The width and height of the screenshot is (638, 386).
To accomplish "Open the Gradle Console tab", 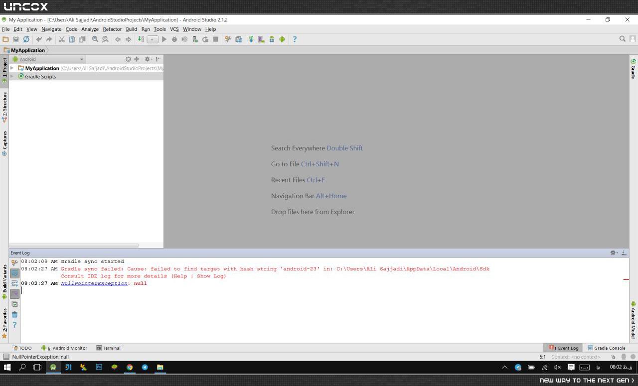I will point(607,348).
